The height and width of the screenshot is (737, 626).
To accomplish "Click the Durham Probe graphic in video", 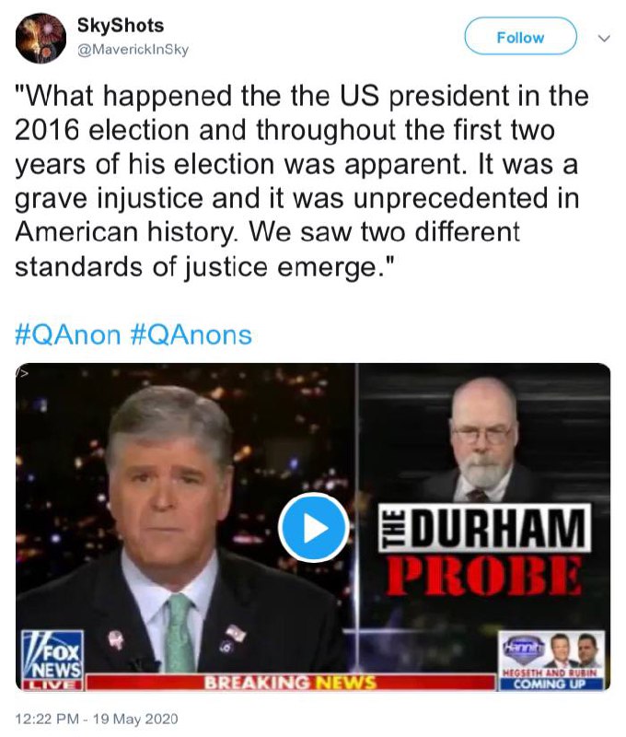I will [x=483, y=551].
